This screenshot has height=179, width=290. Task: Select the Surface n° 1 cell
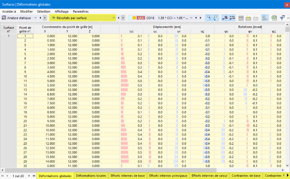click(8, 36)
